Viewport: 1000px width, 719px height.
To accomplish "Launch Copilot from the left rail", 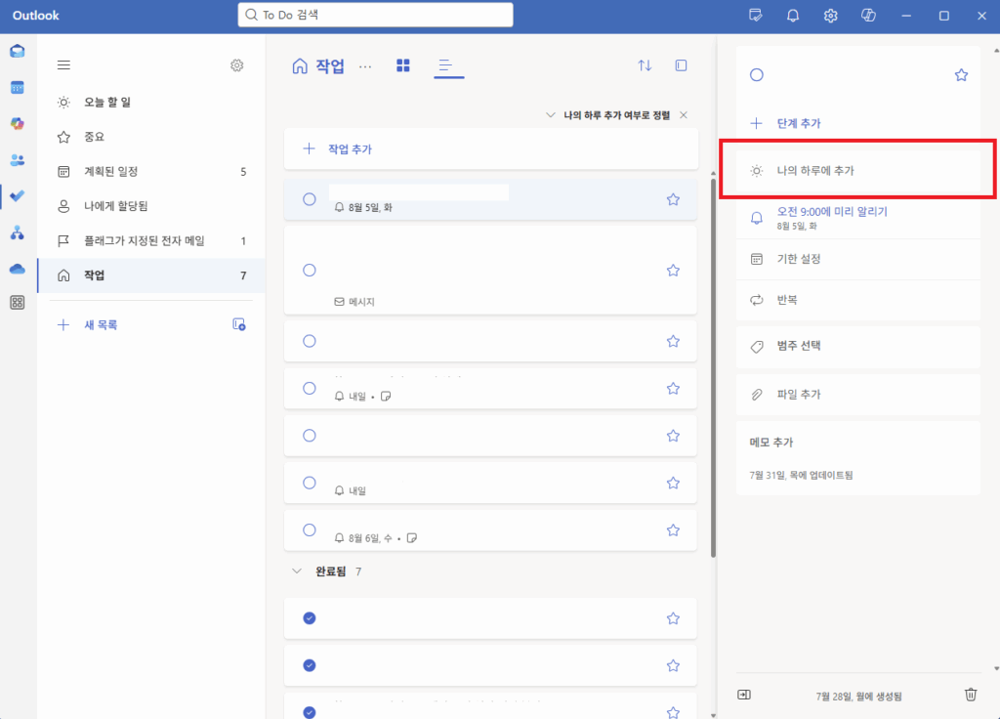I will click(x=18, y=123).
